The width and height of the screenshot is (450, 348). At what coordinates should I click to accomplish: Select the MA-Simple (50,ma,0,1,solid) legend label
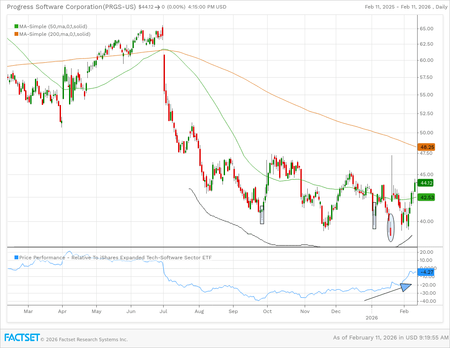(53, 26)
